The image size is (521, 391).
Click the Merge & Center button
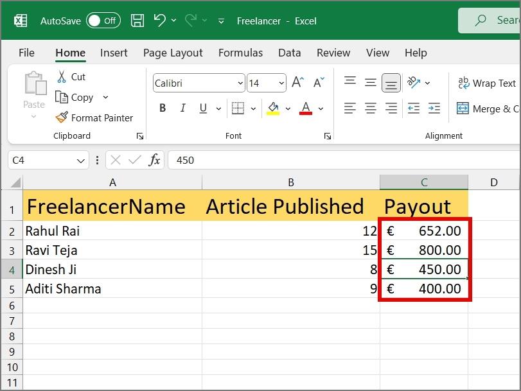tap(488, 109)
